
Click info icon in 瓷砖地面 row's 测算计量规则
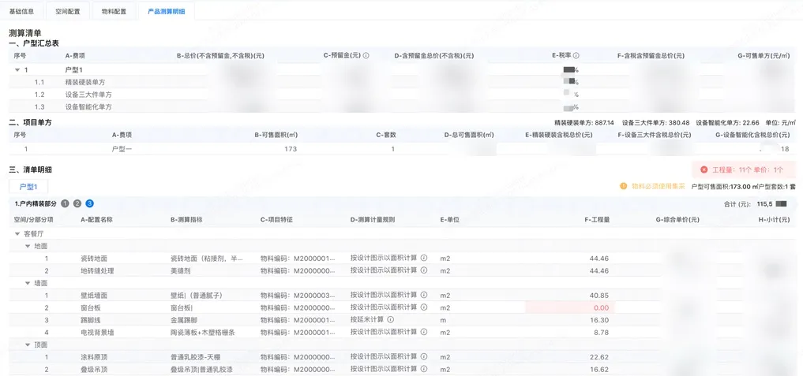coord(423,258)
